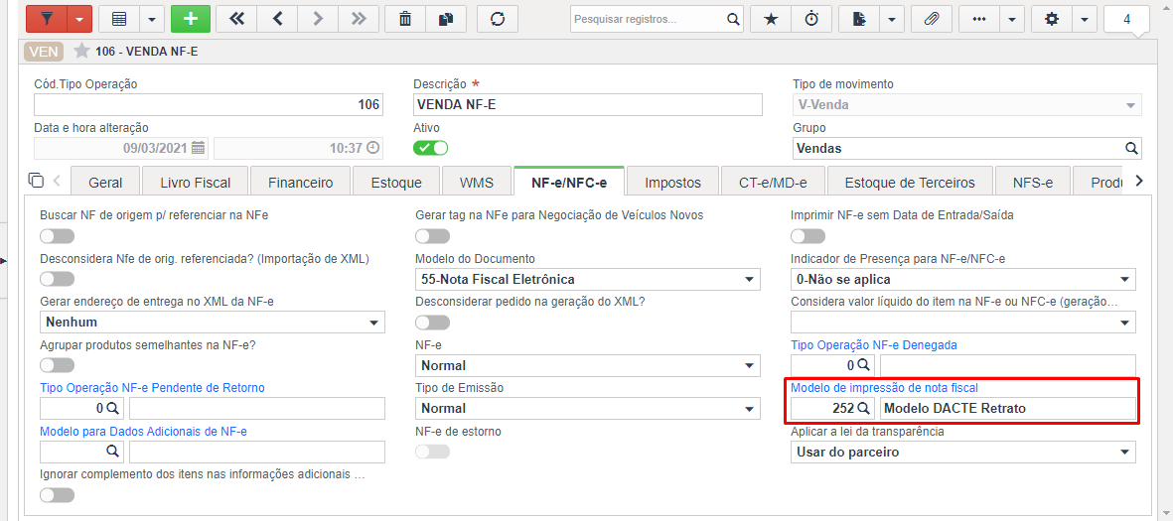1173x521 pixels.
Task: Toggle Ignorar complemento dos itens switch
Action: click(58, 495)
